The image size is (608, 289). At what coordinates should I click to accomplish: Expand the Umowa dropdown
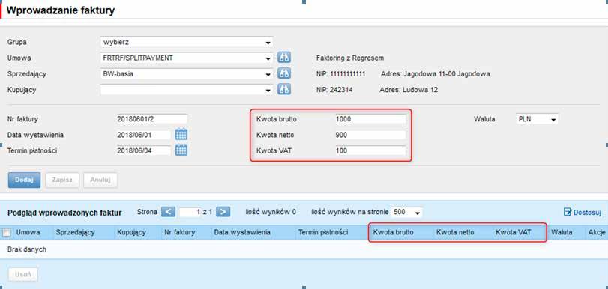point(268,58)
